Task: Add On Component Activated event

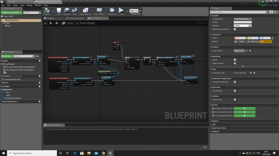Action: click(245, 112)
